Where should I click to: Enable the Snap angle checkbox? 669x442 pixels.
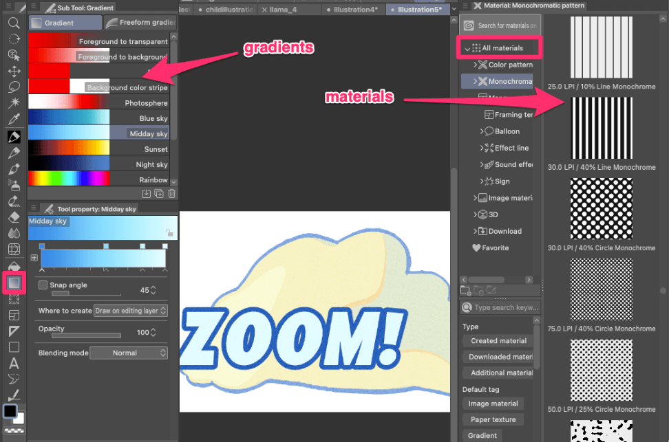pos(43,285)
